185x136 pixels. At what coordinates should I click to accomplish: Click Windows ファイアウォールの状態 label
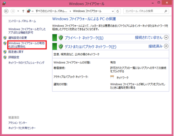point(72,62)
